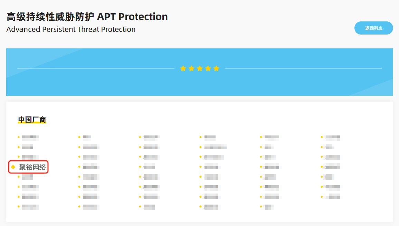
Task: Open the bottom vendor in the first column
Action: tap(30, 207)
